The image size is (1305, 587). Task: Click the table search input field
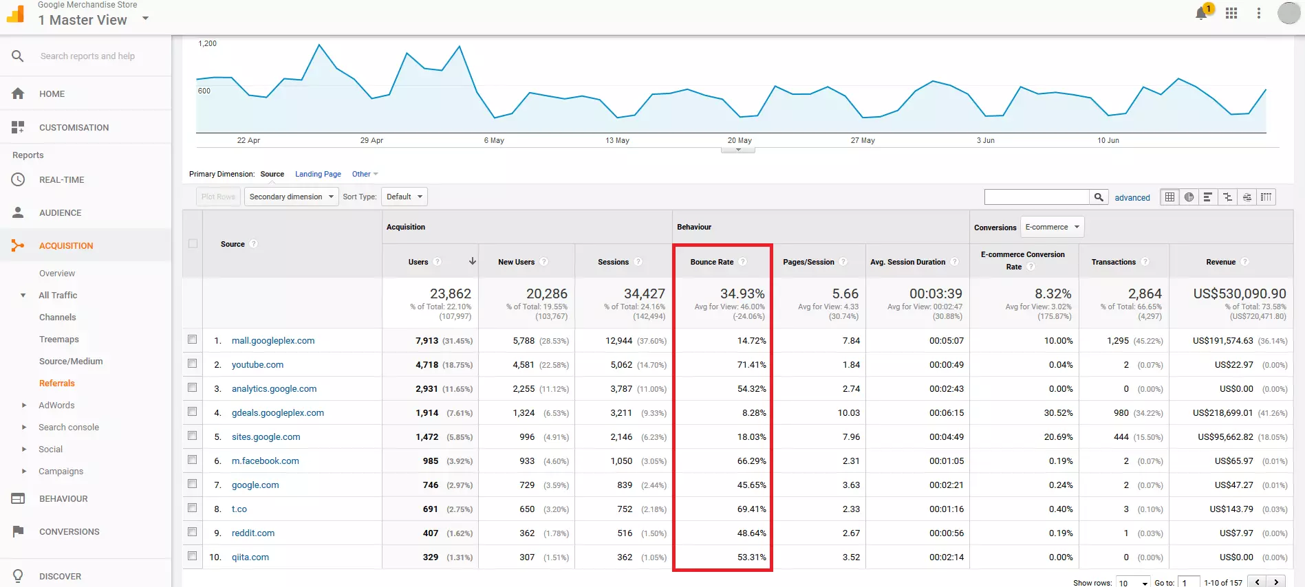[x=1037, y=197]
